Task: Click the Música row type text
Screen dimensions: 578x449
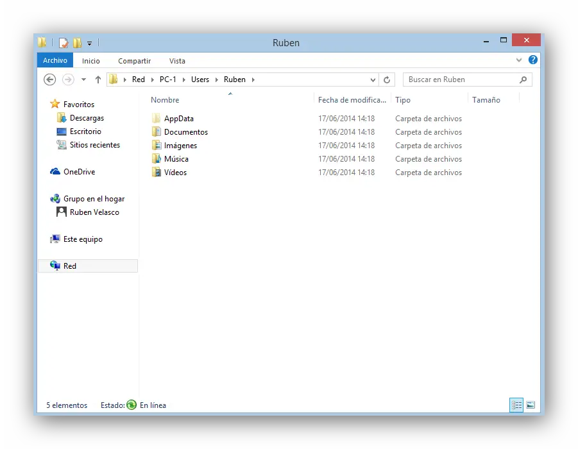Action: 429,159
